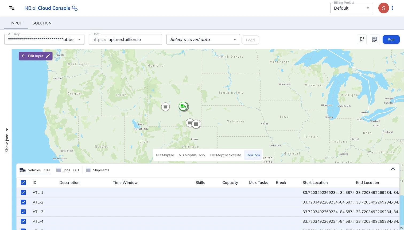Uncheck the ATL-3 row checkbox

pos(23,212)
